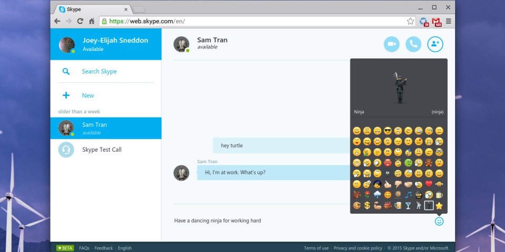Open the Skype Test Call contact
This screenshot has width=505, height=252.
[106, 150]
